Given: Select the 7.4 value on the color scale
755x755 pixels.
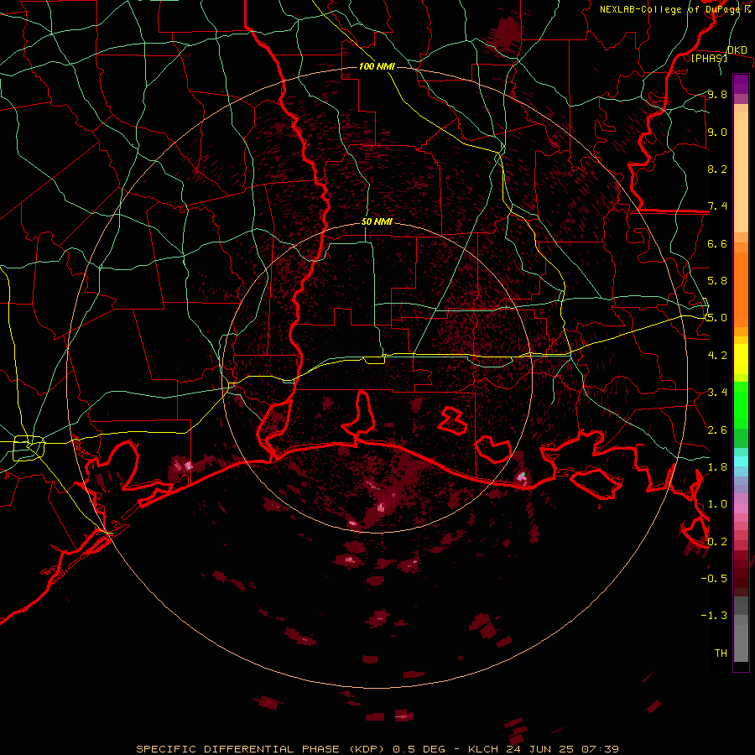Looking at the screenshot, I should (717, 206).
